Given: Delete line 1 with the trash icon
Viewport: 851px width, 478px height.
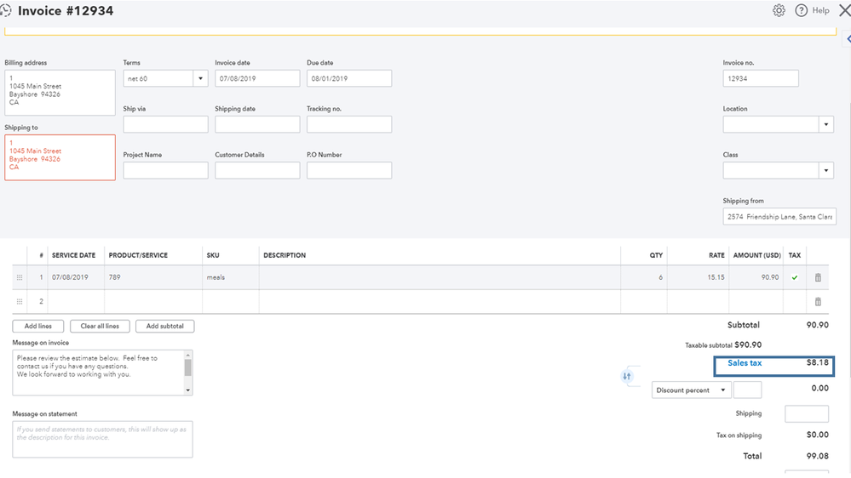Looking at the screenshot, I should click(818, 277).
